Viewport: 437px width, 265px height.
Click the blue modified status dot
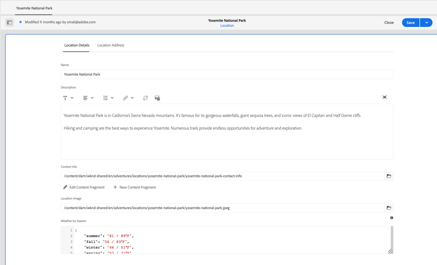pyautogui.click(x=20, y=22)
